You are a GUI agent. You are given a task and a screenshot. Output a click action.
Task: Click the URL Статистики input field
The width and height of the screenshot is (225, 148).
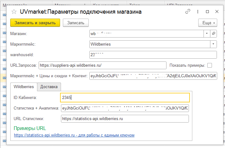point(125,119)
